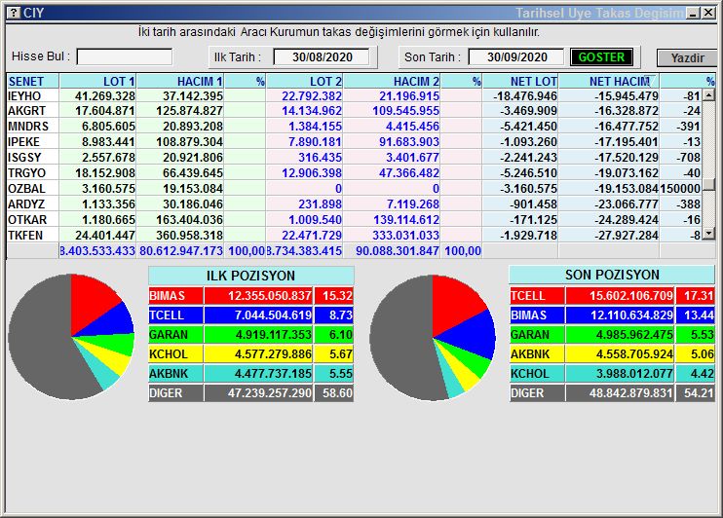This screenshot has width=723, height=518.
Task: Click the red TCELL entry in SON POZISYON
Action: pos(612,296)
